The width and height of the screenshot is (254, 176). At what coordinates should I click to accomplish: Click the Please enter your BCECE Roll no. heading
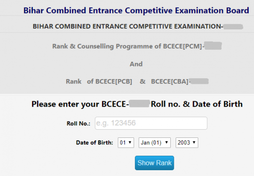[x=137, y=104]
